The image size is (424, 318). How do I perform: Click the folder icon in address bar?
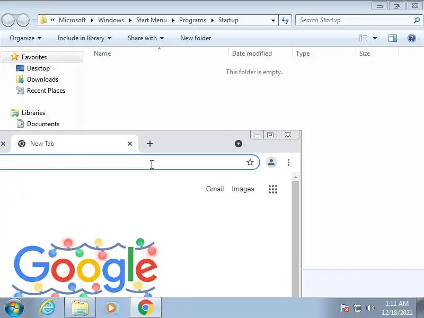coord(43,20)
